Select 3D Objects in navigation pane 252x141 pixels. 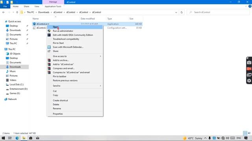(15, 54)
